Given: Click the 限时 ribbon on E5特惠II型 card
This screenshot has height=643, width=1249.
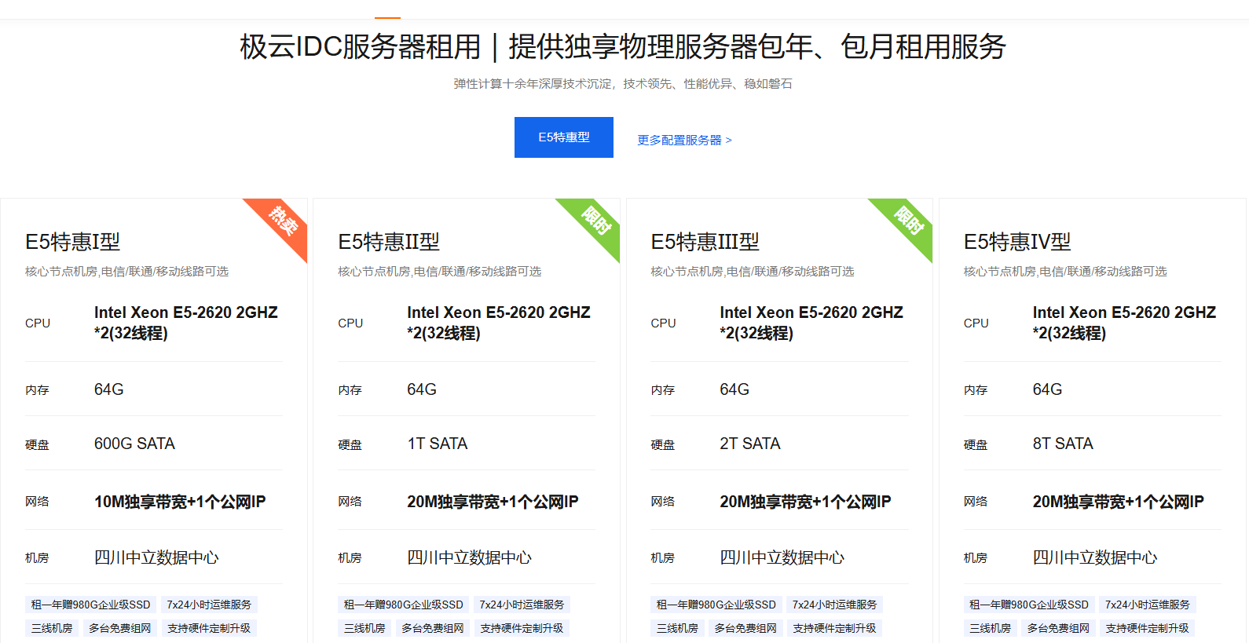Looking at the screenshot, I should [595, 222].
